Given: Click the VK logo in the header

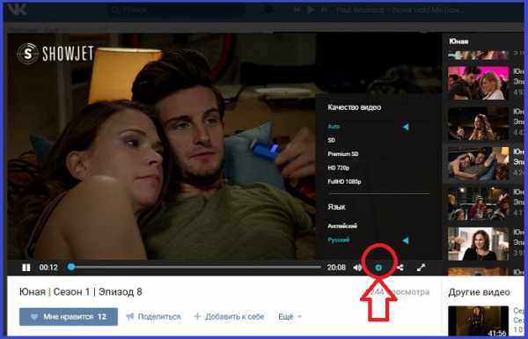Looking at the screenshot, I should [x=17, y=10].
